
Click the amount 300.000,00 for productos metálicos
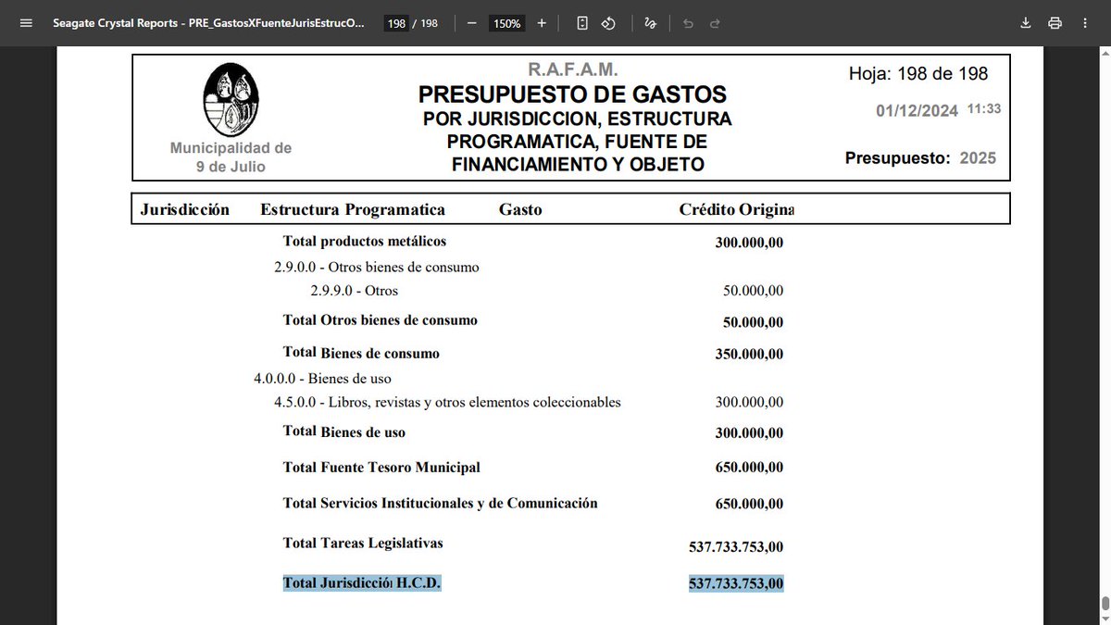coord(749,243)
